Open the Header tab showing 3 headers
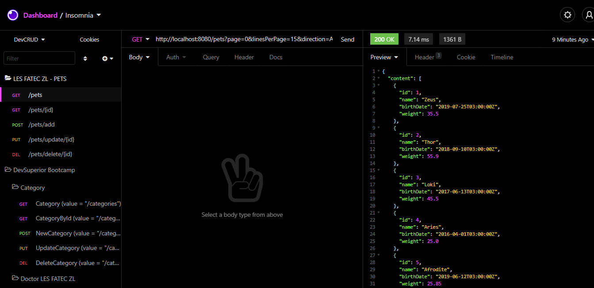 pos(425,57)
